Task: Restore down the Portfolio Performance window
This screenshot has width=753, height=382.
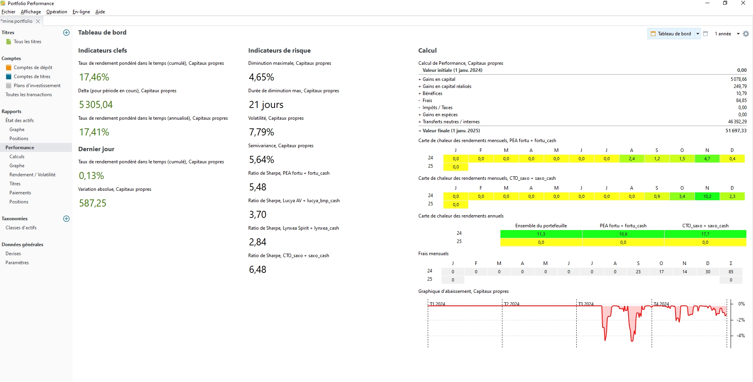Action: tap(725, 3)
